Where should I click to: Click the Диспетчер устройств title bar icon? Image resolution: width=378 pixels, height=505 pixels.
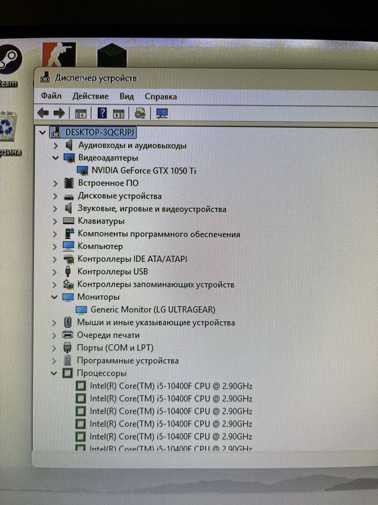click(45, 77)
